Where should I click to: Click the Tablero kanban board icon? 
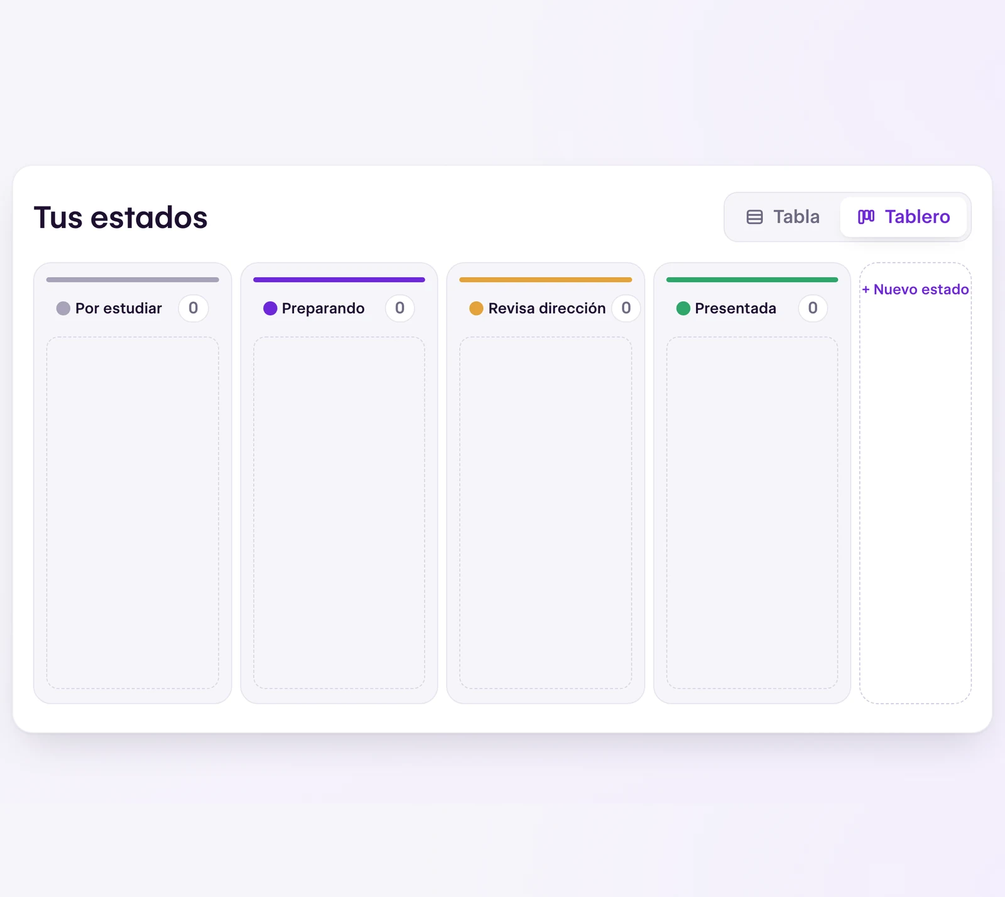coord(866,217)
